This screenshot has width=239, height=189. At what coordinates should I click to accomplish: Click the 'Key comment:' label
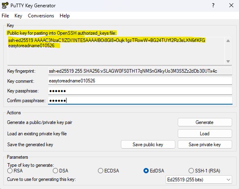(21, 81)
